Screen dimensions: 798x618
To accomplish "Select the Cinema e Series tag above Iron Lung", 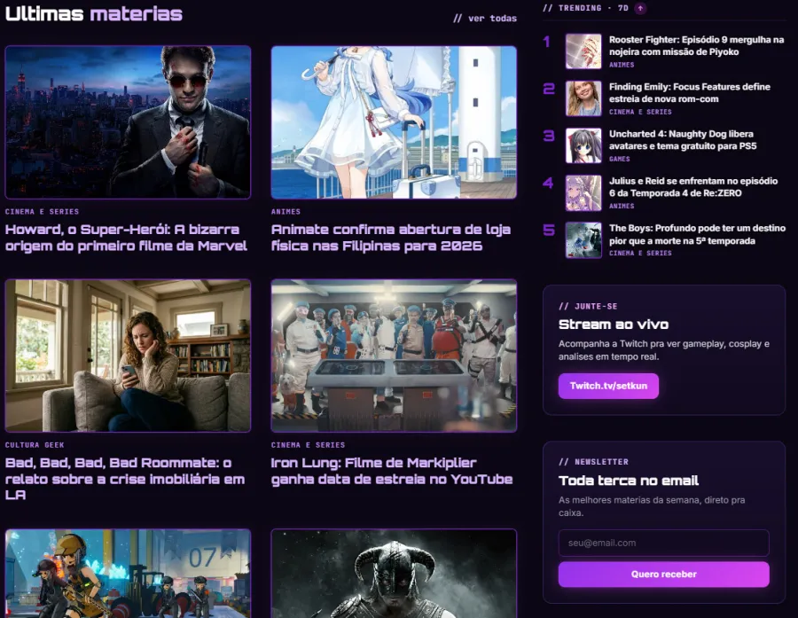I will point(309,445).
